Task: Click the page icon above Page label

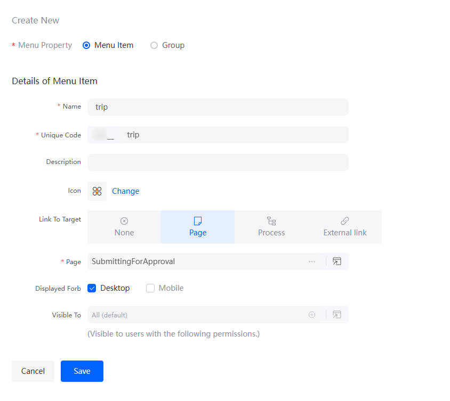Action: (x=198, y=221)
